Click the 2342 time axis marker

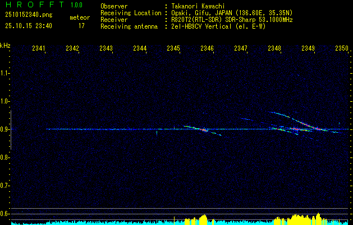tap(72, 48)
